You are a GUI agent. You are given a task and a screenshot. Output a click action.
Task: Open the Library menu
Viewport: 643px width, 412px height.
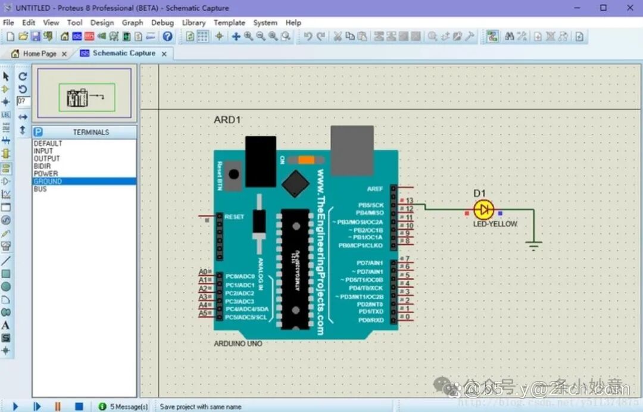click(193, 23)
